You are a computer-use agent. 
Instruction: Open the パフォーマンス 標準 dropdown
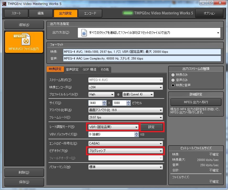pyautogui.click(x=126, y=167)
